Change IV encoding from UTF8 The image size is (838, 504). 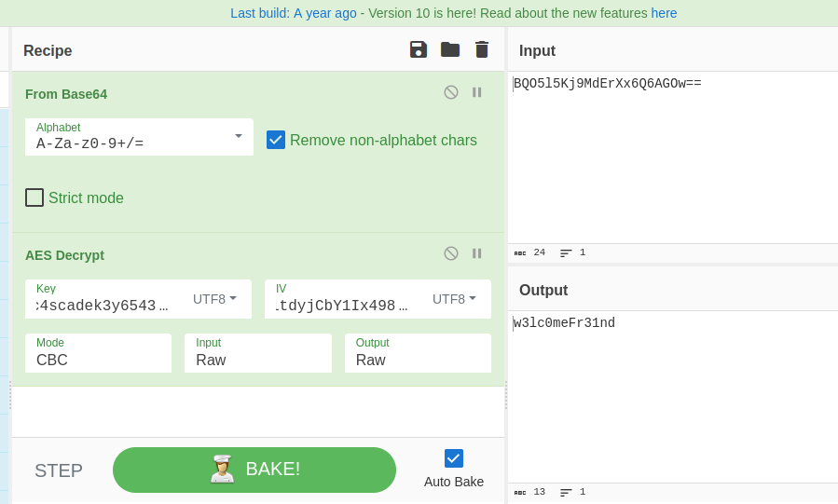point(454,299)
